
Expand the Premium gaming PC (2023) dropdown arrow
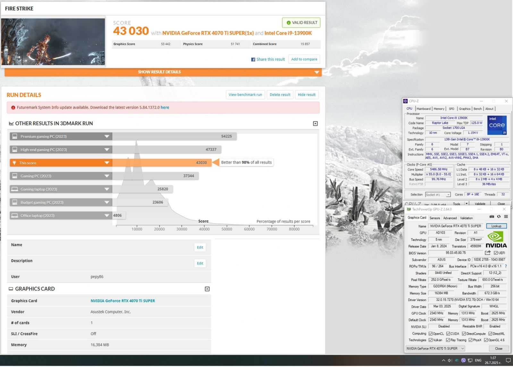(107, 136)
